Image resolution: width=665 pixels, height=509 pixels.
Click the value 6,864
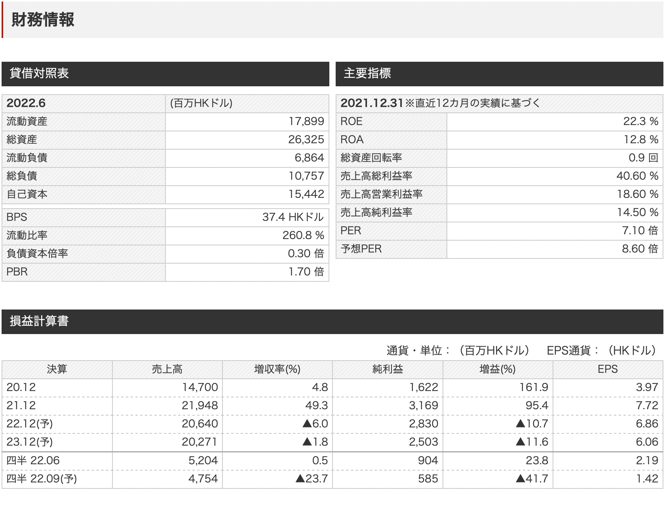(310, 158)
